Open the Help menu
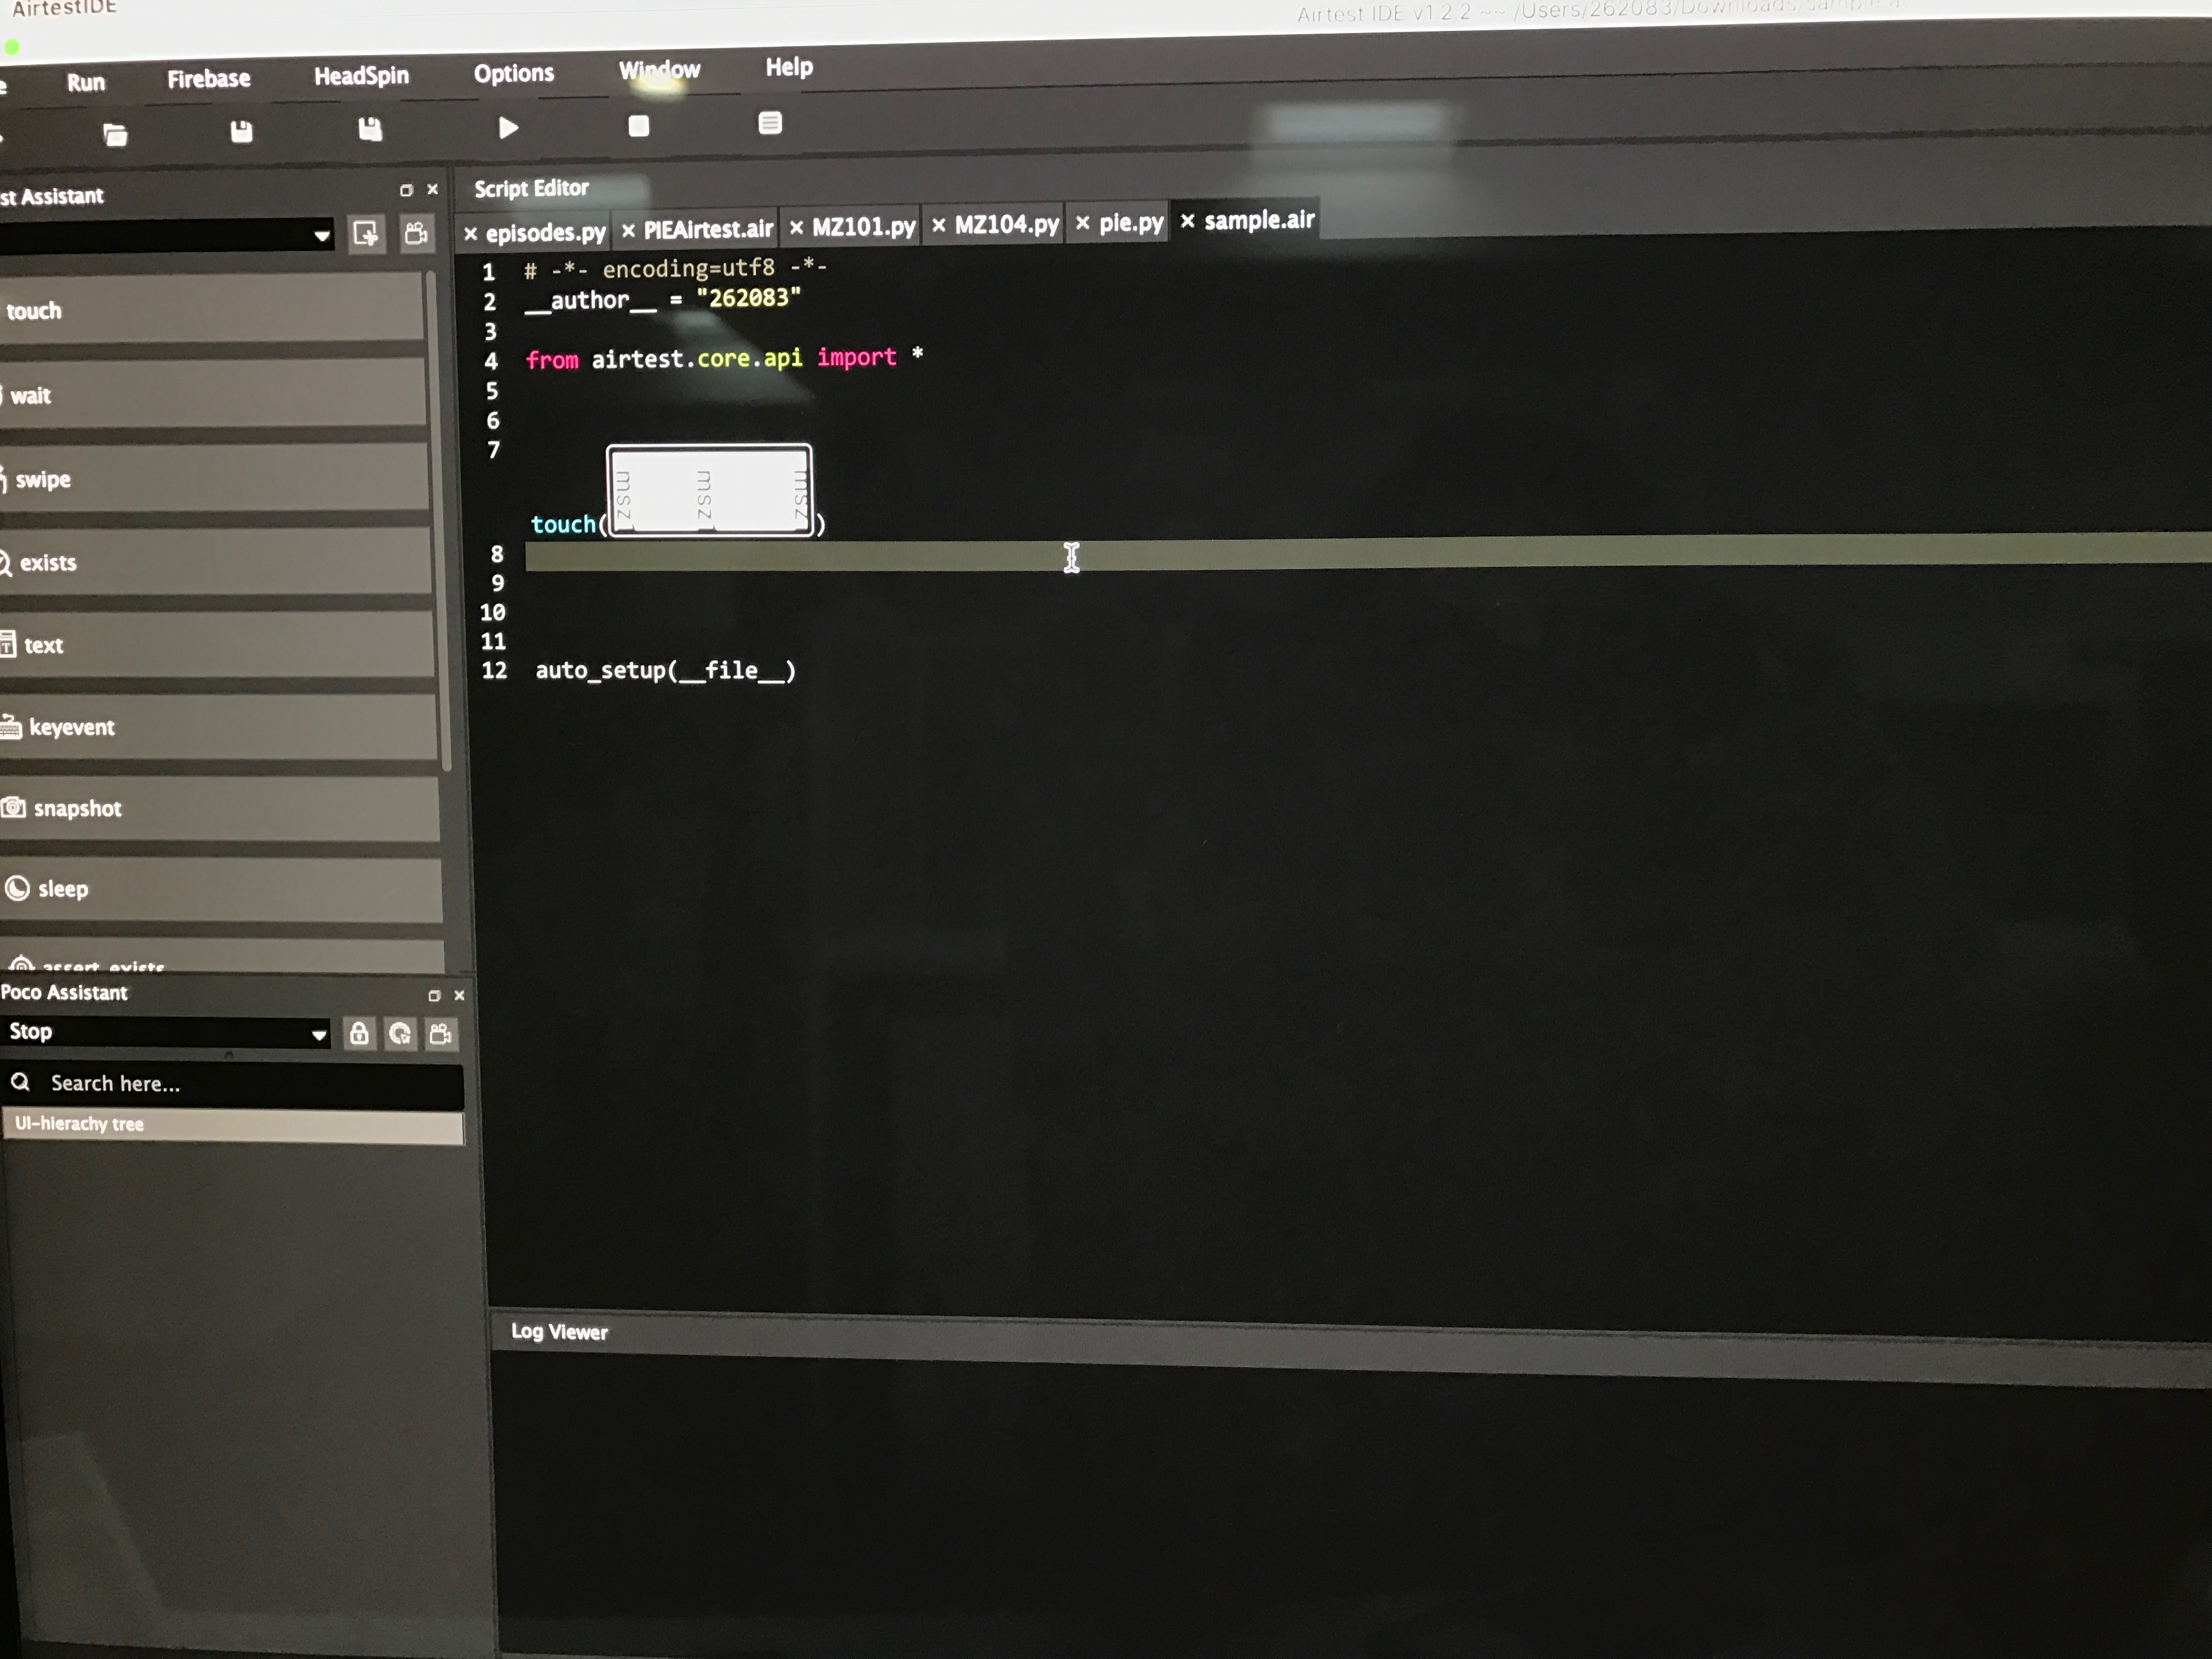 point(789,67)
